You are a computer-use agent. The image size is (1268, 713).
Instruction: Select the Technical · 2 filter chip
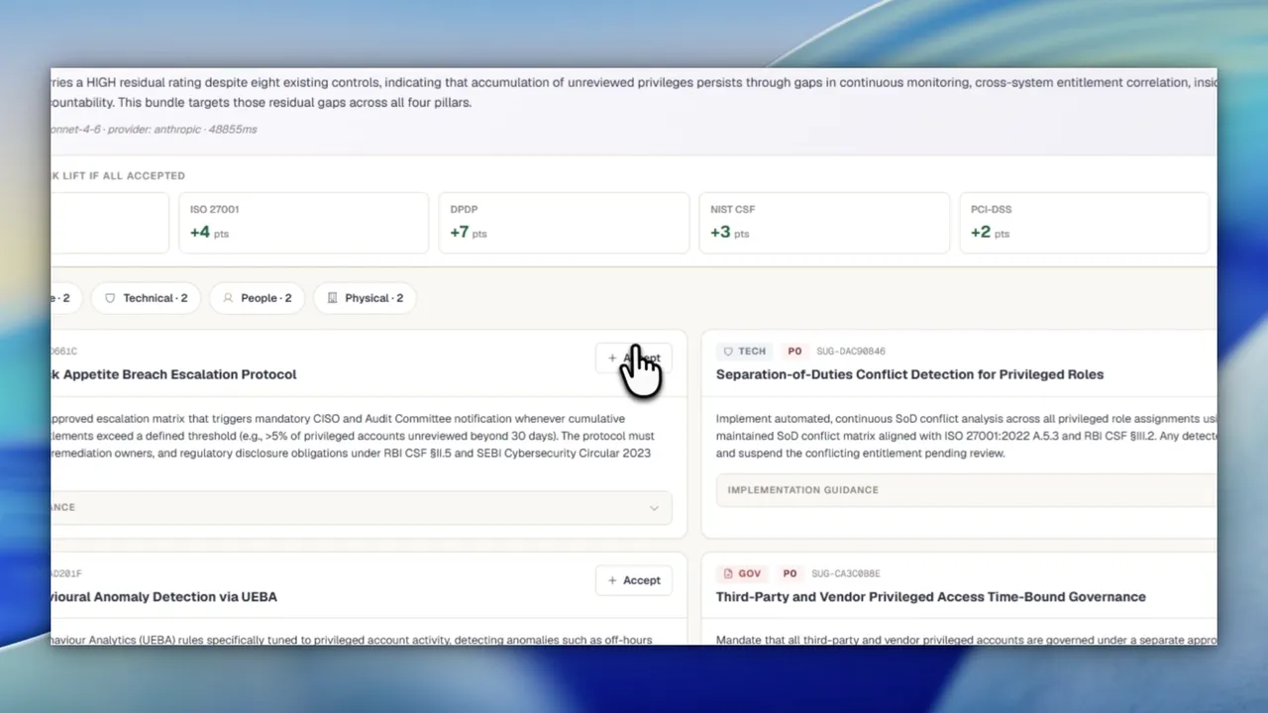[x=146, y=298]
